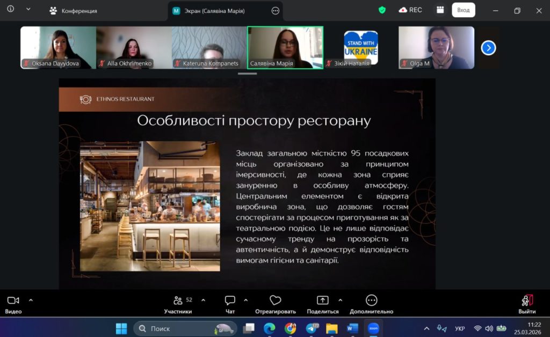Click the REC recording indicator

point(410,10)
